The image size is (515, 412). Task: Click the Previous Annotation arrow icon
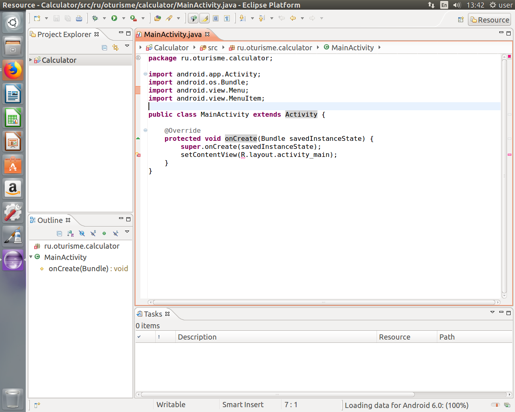click(262, 18)
